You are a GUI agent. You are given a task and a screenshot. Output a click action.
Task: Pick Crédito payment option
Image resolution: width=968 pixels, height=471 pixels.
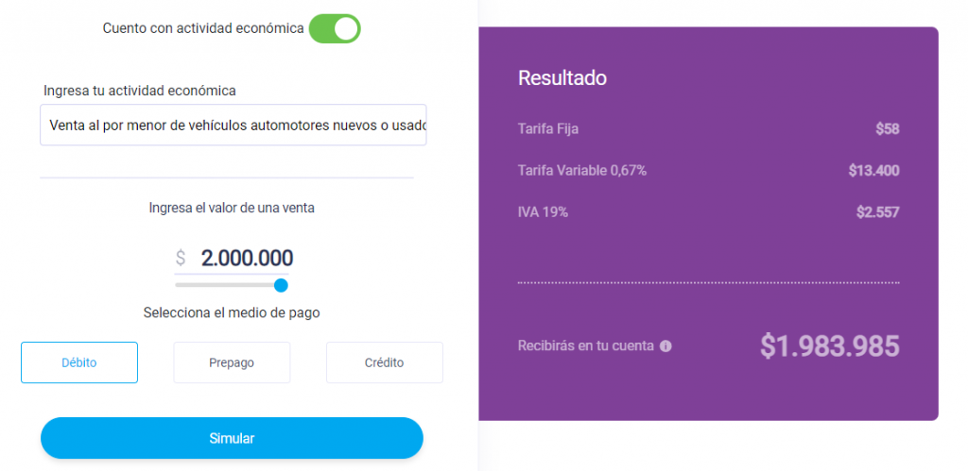point(385,362)
